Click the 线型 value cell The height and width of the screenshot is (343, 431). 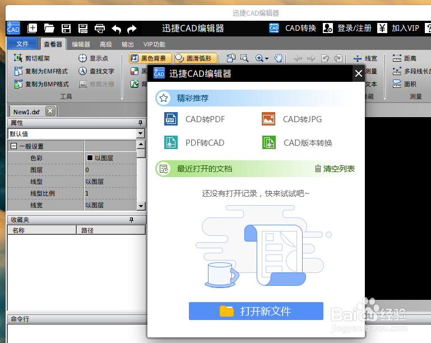tap(110, 182)
